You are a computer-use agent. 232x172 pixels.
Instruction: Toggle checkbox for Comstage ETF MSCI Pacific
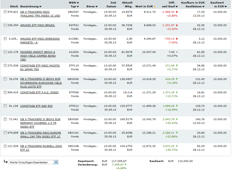(5, 66)
